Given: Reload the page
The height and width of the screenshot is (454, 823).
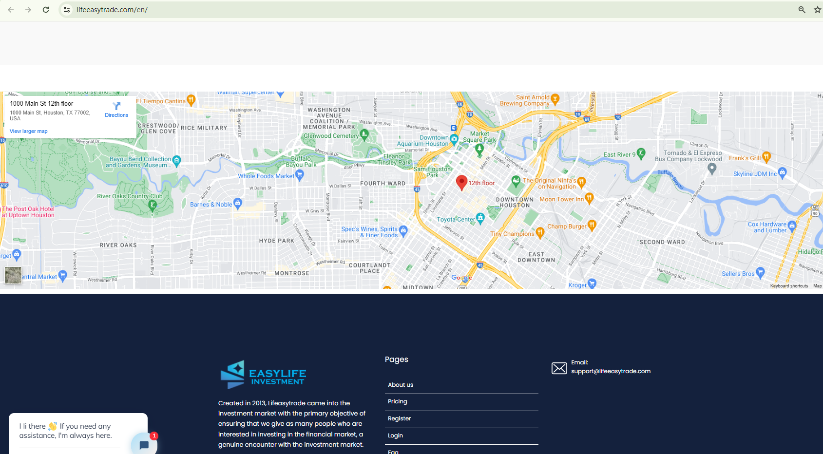Looking at the screenshot, I should click(x=46, y=10).
